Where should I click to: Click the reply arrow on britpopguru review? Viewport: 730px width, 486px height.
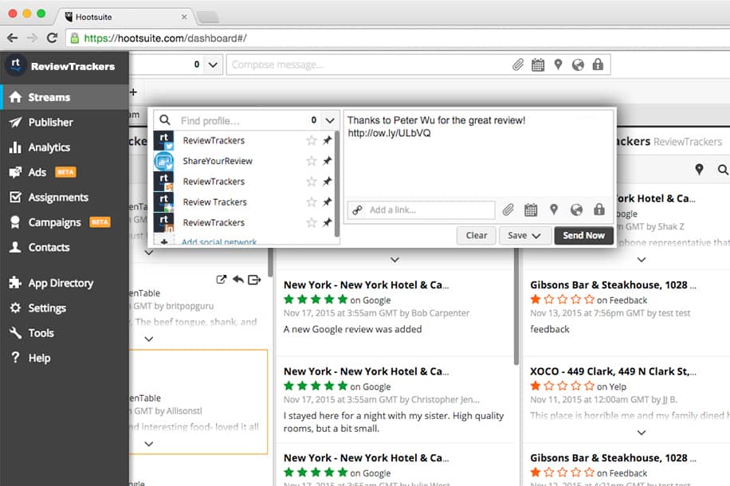(238, 280)
